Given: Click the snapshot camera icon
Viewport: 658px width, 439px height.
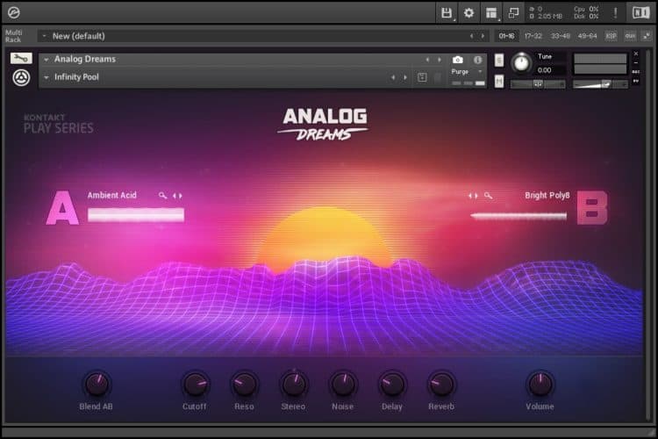Looking at the screenshot, I should (457, 60).
